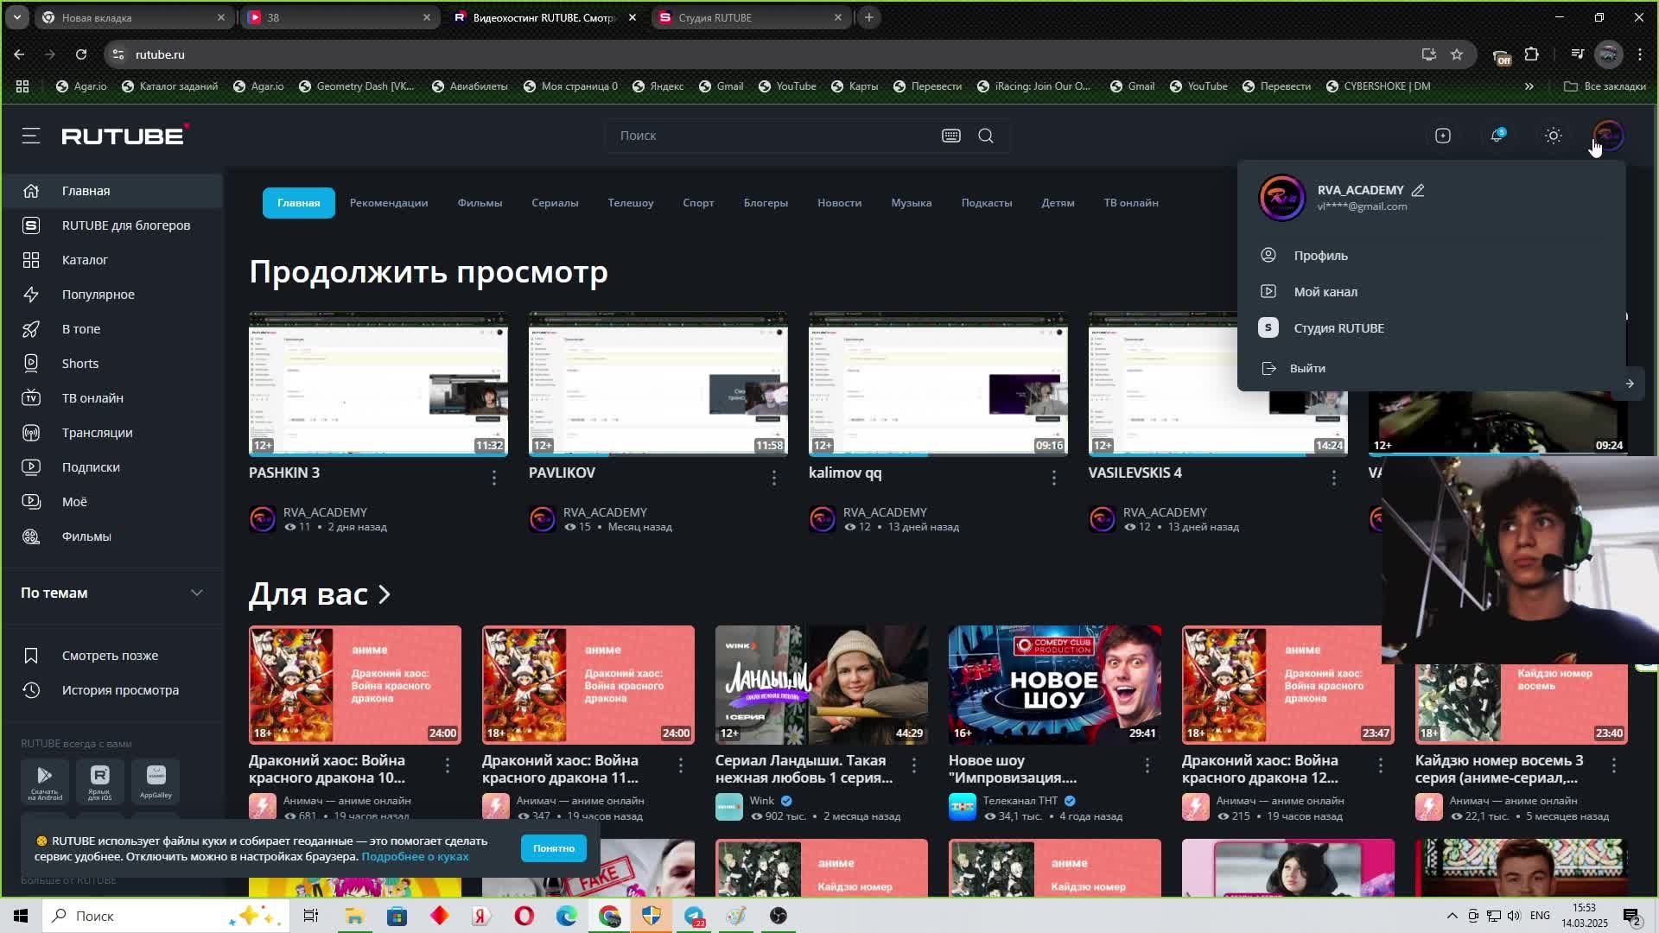Open the hamburger menu beside RUTUBE logo
Screen dimensions: 1659x933
tap(31, 136)
